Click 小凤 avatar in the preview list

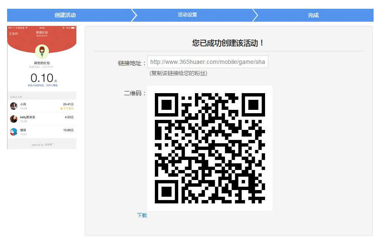tap(14, 106)
